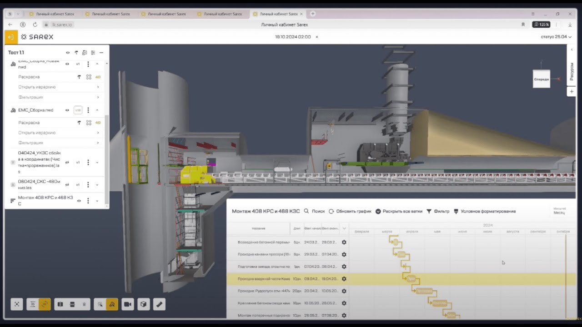This screenshot has height=327, width=582.
Task: Switch the viewer to 2D mode
Action: click(33, 304)
